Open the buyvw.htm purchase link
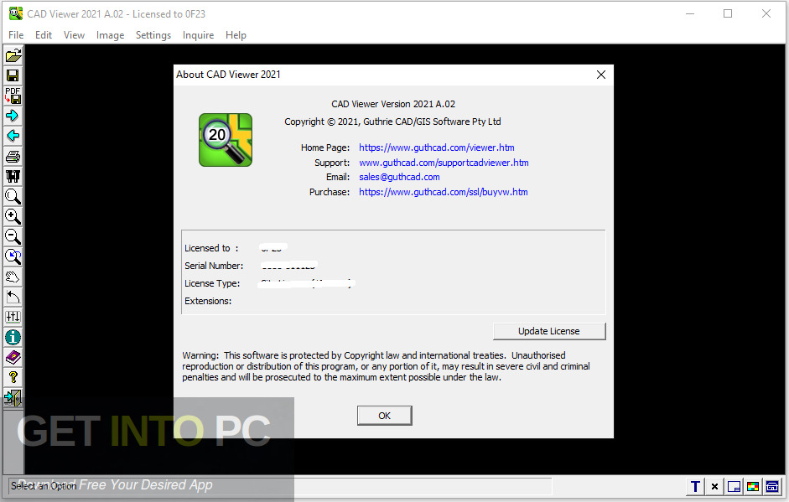789x502 pixels. point(444,192)
